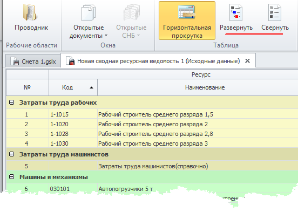Click row number 5 cell
The image size is (298, 212).
click(28, 166)
